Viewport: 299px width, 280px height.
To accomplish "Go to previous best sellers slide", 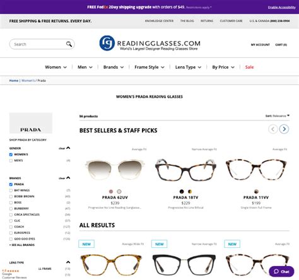I will point(273,129).
